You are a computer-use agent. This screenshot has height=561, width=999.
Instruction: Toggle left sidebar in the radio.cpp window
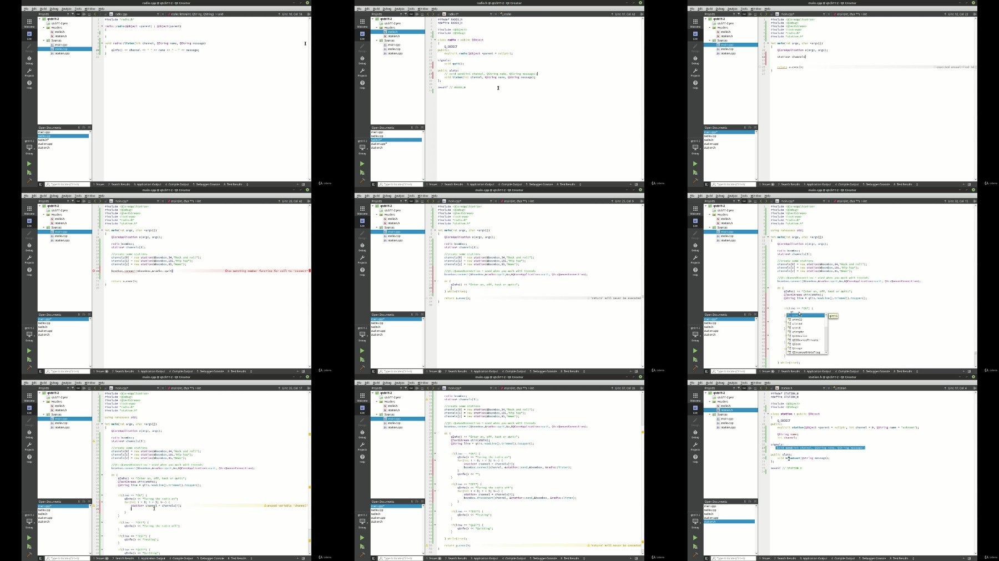click(41, 184)
